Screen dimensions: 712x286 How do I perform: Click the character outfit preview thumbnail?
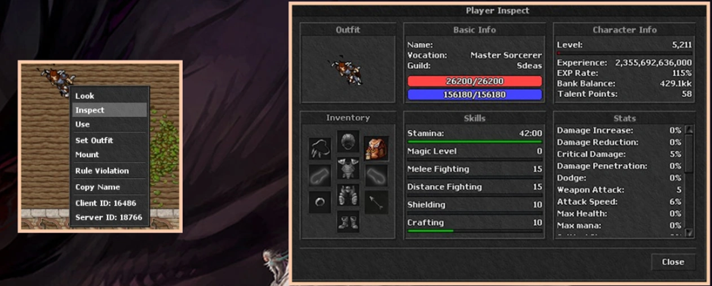[348, 70]
